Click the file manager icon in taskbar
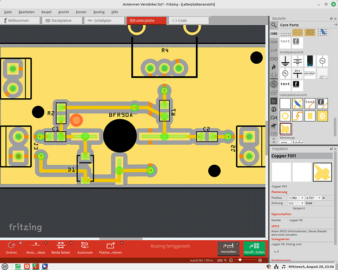The width and height of the screenshot is (338, 270). [18, 266]
